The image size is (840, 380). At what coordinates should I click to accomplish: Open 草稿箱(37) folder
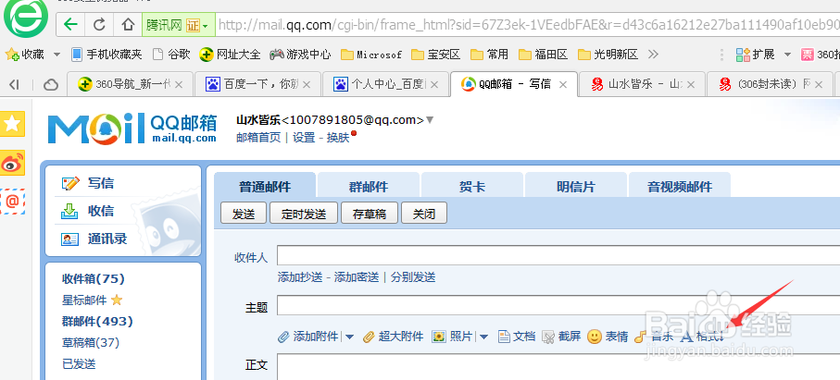tap(91, 343)
